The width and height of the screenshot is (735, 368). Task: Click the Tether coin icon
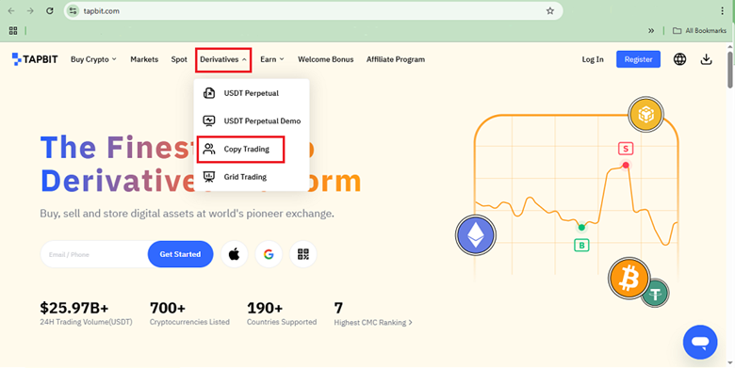click(x=655, y=293)
